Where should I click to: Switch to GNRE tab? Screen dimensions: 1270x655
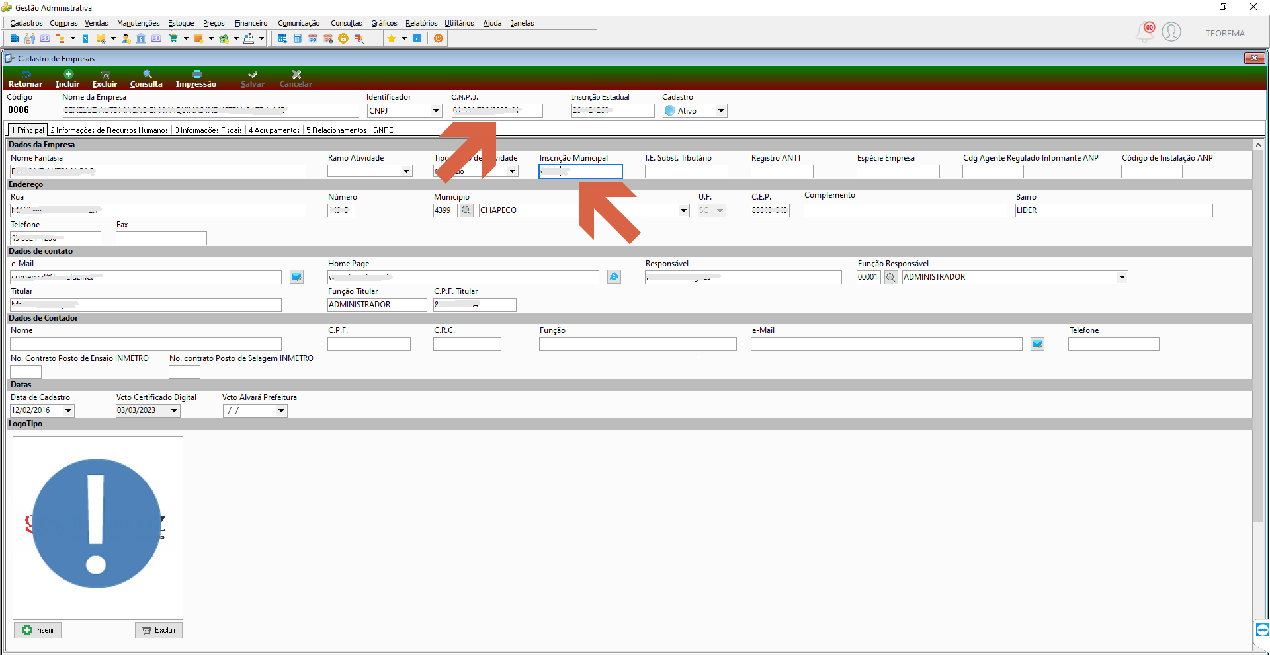(383, 130)
